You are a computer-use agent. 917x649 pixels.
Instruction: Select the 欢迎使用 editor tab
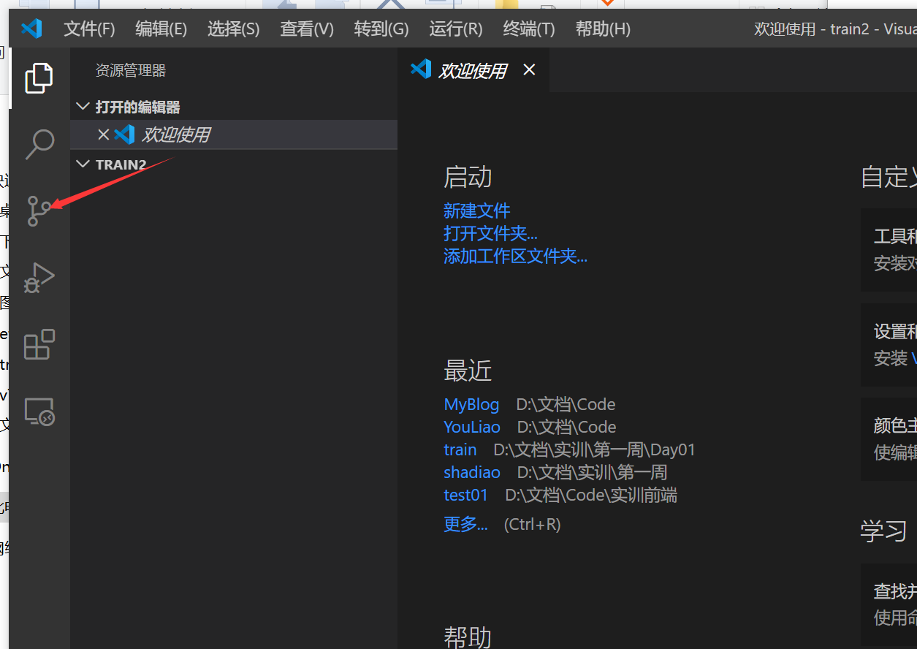pos(473,70)
